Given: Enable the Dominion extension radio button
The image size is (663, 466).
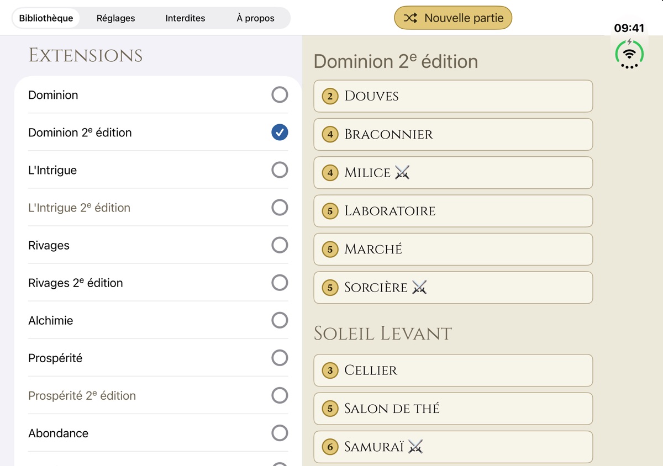Looking at the screenshot, I should coord(280,95).
